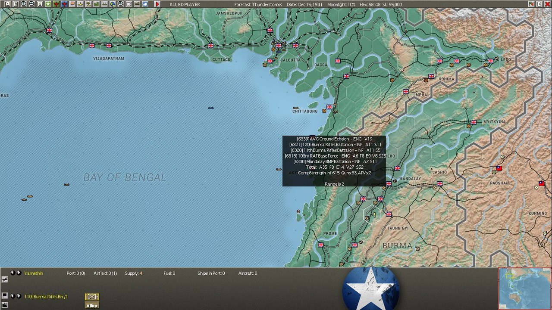
Task: Select the ship in mid Bay of Bengal
Action: click(x=211, y=108)
